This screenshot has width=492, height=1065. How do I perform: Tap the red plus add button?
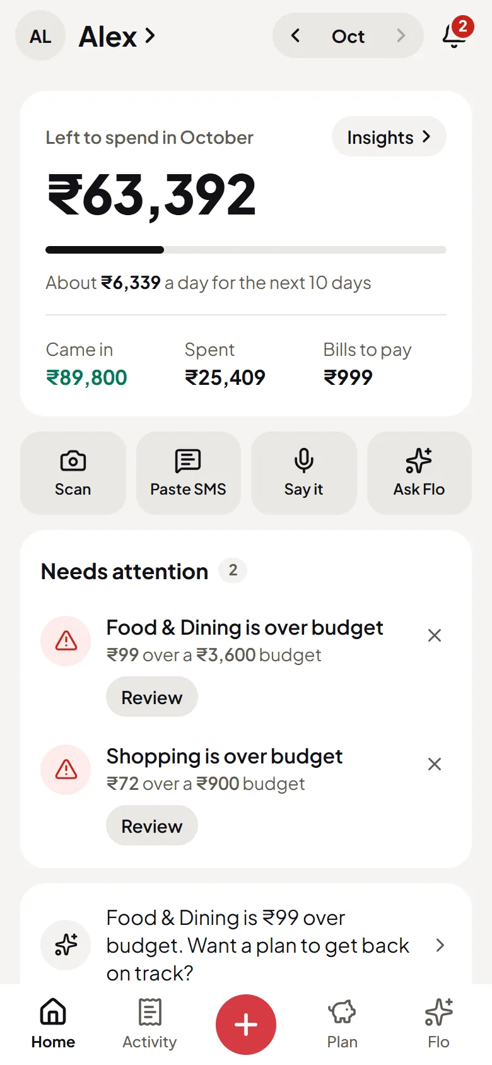point(246,1025)
